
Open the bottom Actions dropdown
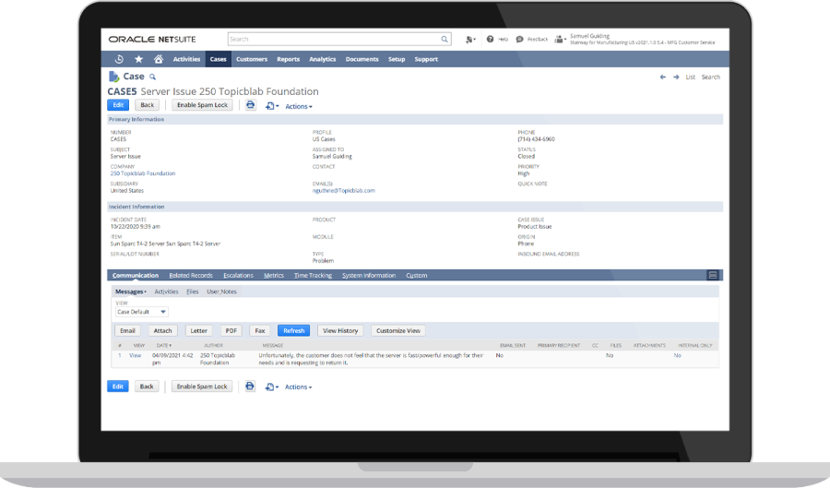pyautogui.click(x=298, y=387)
